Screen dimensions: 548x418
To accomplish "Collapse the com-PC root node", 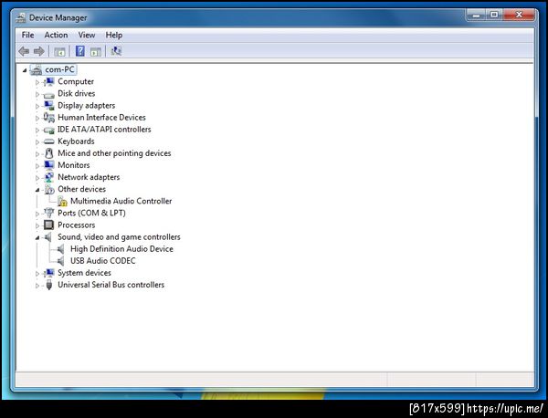I will pos(25,70).
